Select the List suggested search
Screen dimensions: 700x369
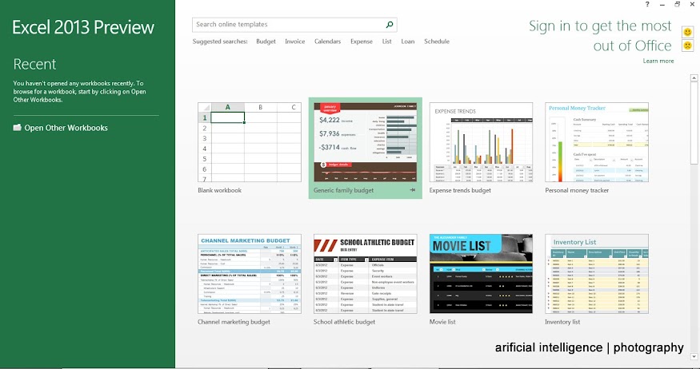point(386,42)
